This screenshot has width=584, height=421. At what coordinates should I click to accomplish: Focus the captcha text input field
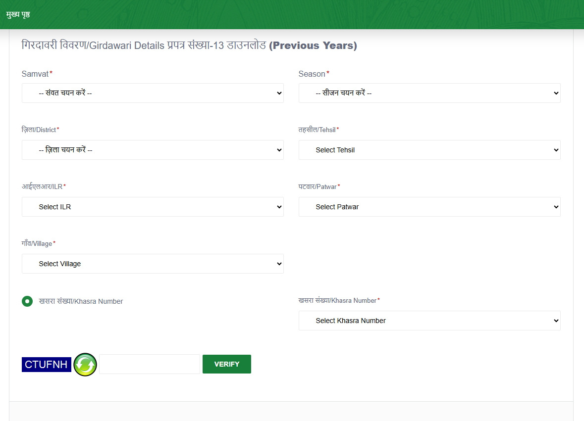click(x=150, y=364)
